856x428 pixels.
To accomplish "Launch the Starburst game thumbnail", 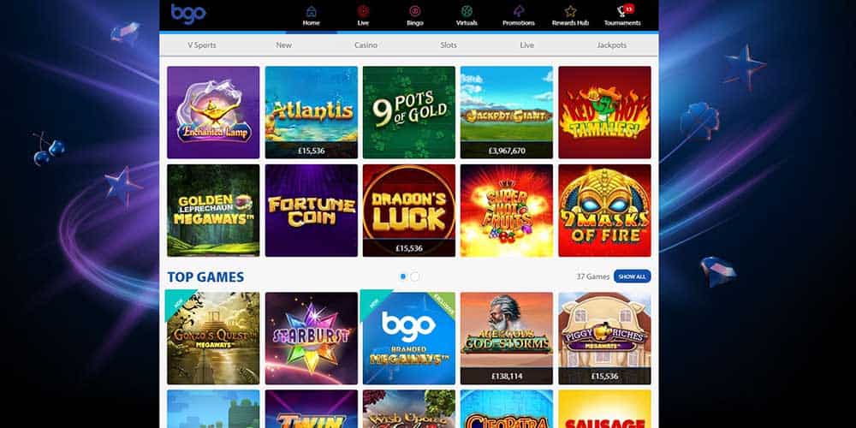I will [312, 338].
